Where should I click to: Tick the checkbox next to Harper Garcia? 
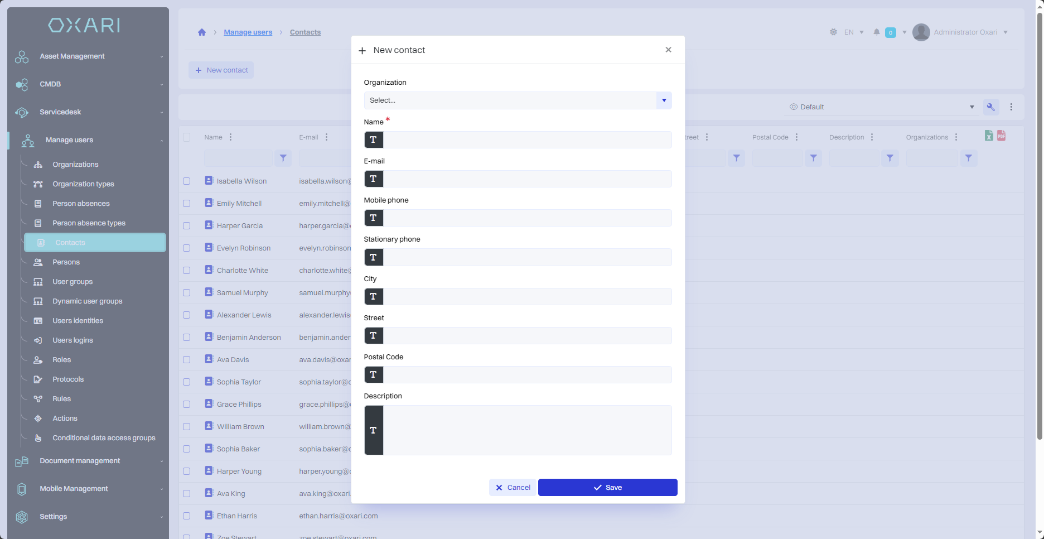187,226
